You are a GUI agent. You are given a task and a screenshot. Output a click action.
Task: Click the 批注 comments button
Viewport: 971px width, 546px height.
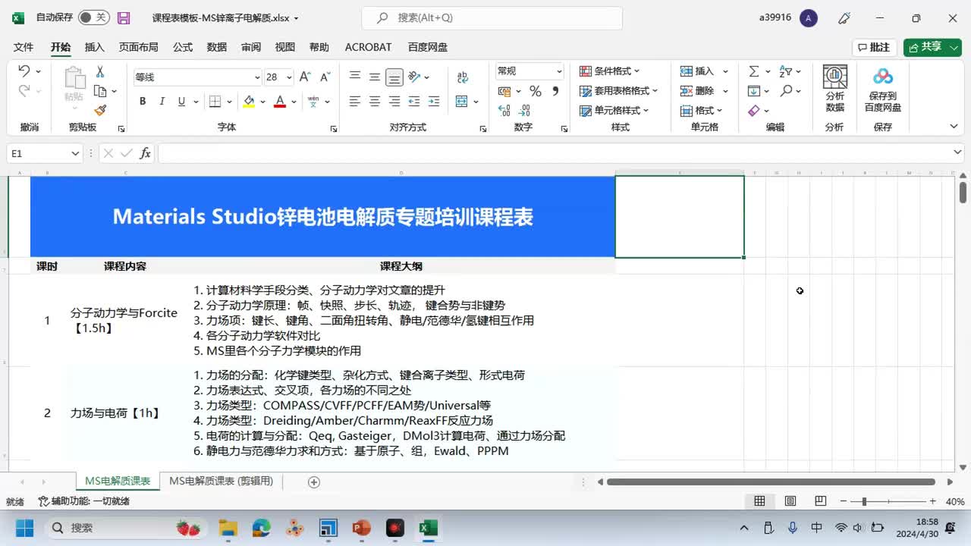coord(874,47)
